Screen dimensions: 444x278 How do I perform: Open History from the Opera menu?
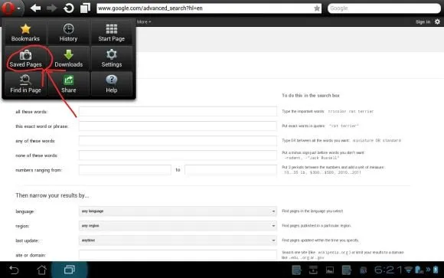[x=69, y=33]
